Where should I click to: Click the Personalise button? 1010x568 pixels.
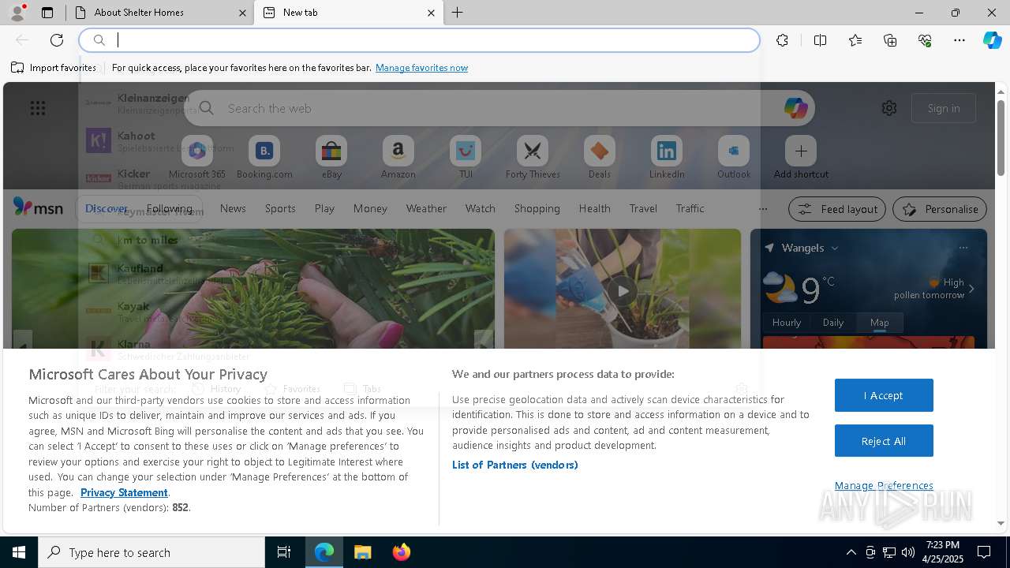[x=940, y=209]
